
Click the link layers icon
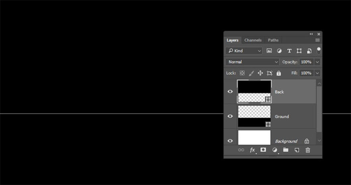tap(241, 150)
